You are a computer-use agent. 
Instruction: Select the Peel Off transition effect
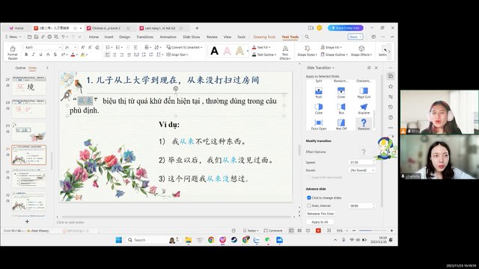pos(341,124)
